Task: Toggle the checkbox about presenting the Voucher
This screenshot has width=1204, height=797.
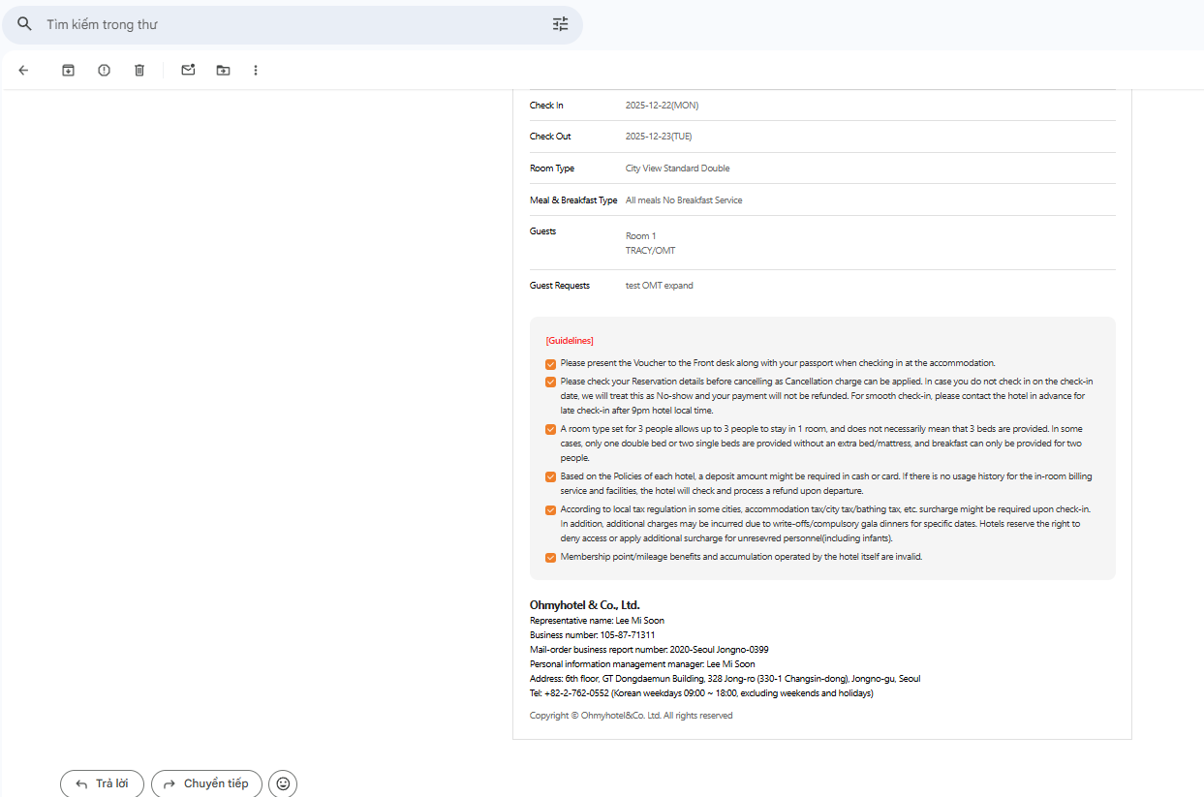Action: pyautogui.click(x=550, y=364)
